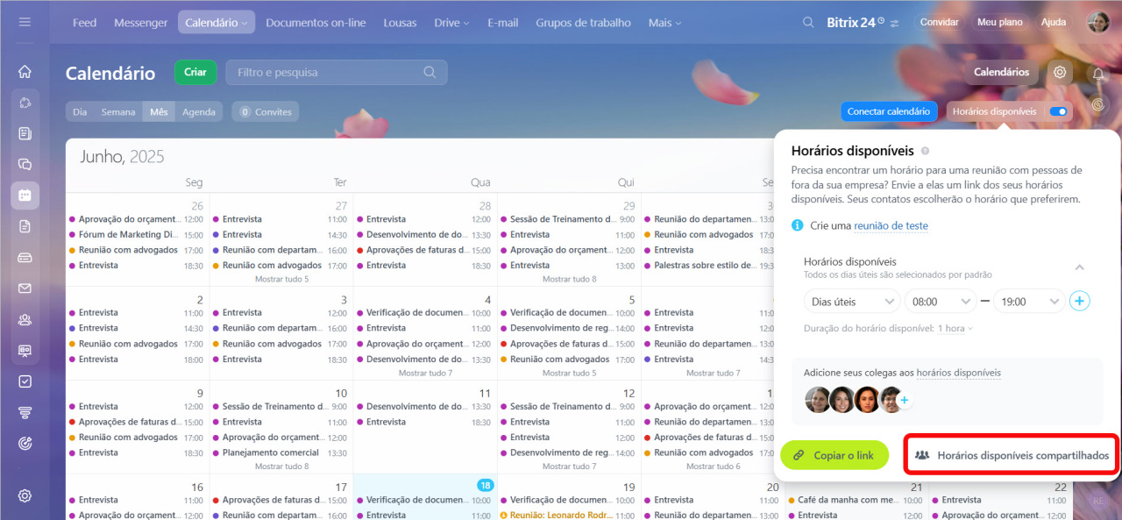The height and width of the screenshot is (520, 1122).
Task: Open Feed in the top navigation
Action: pyautogui.click(x=84, y=23)
